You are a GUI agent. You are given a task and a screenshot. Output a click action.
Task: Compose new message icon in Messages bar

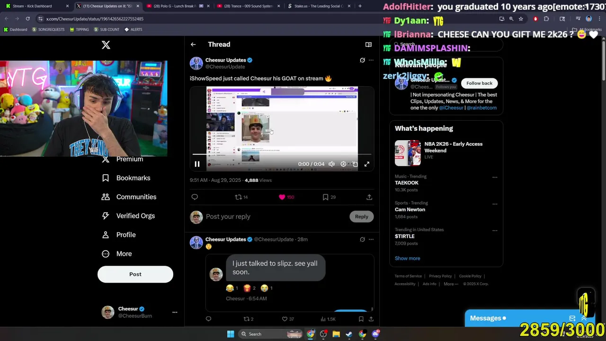(x=572, y=318)
